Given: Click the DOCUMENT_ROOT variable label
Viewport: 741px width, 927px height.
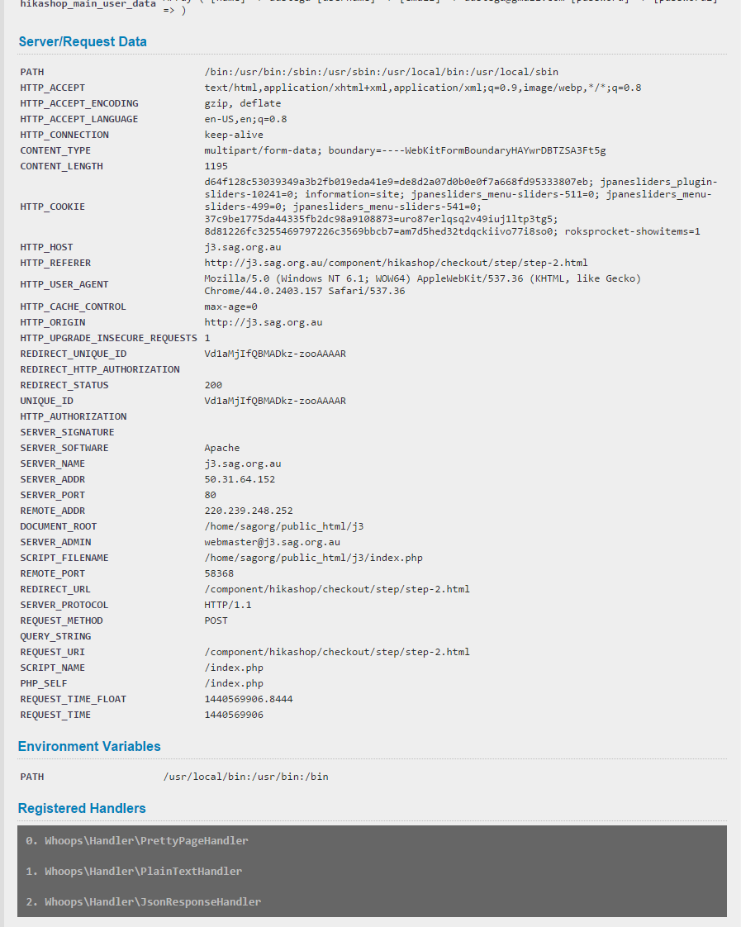Looking at the screenshot, I should click(59, 526).
